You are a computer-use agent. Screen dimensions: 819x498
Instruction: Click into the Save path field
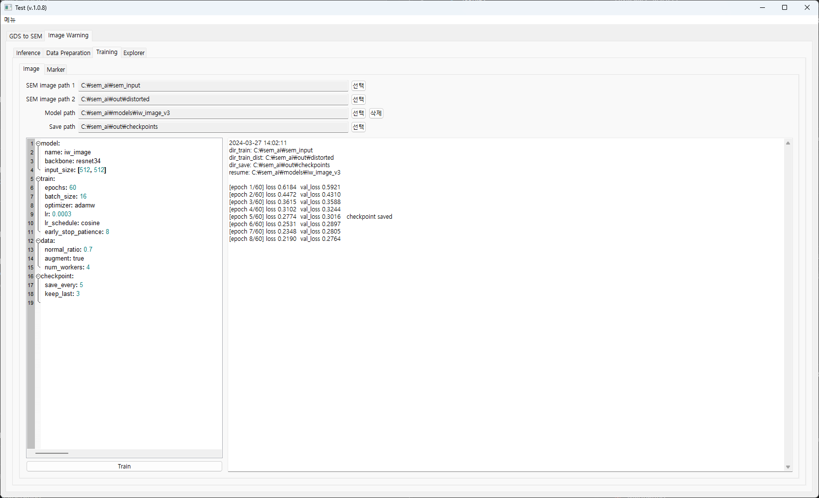coord(213,127)
